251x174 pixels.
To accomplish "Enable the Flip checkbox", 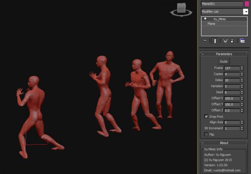I will click(x=206, y=134).
